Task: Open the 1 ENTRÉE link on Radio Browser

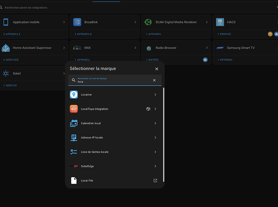Action: coord(152,60)
